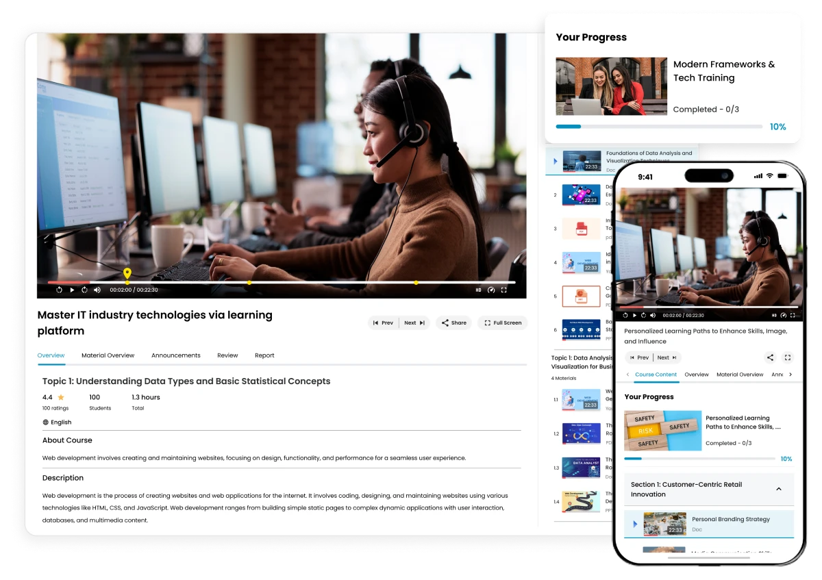This screenshot has width=822, height=580.
Task: Open the desktop Material Overview tab
Action: coord(108,355)
